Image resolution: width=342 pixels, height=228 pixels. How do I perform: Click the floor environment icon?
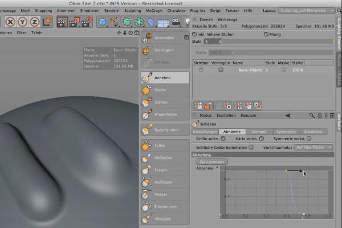[163, 22]
